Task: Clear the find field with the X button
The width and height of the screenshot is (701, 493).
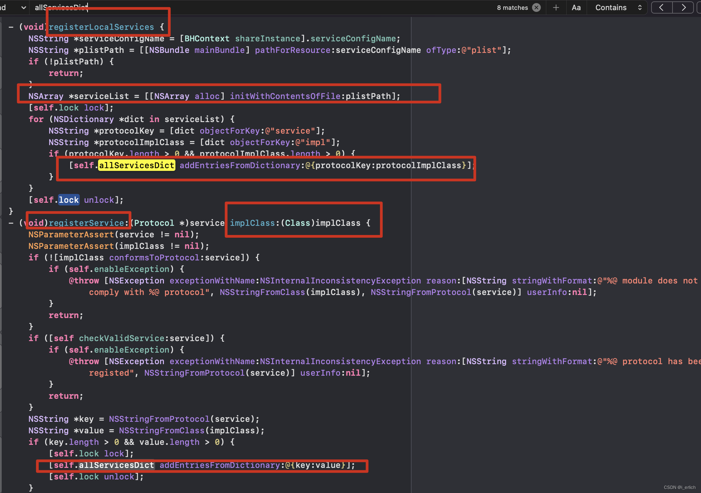Action: click(x=536, y=7)
